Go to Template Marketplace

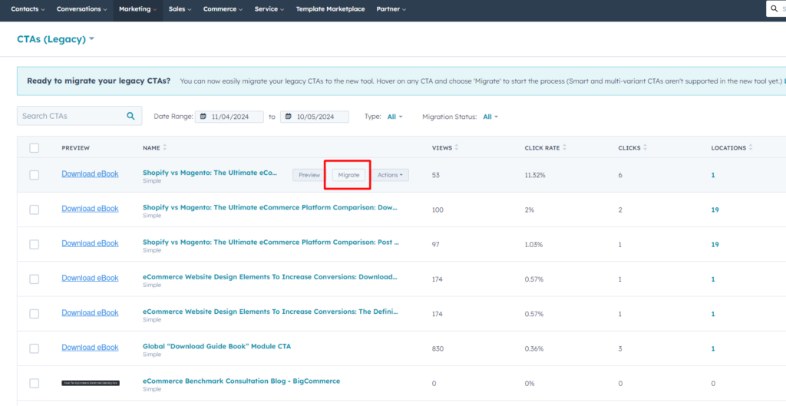330,9
